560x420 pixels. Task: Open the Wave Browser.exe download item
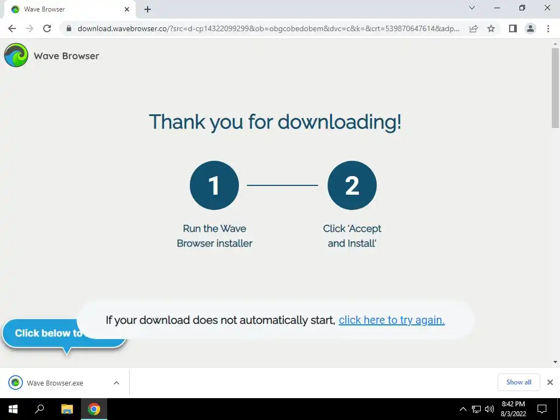[55, 383]
